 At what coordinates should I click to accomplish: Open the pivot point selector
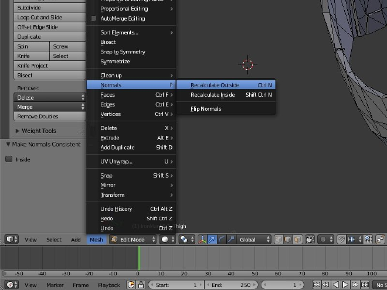click(x=186, y=240)
